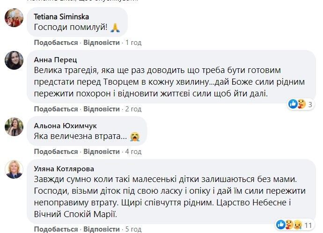The width and height of the screenshot is (323, 233).
Task: Click Анна Перец's avatar
Action: pos(14,60)
